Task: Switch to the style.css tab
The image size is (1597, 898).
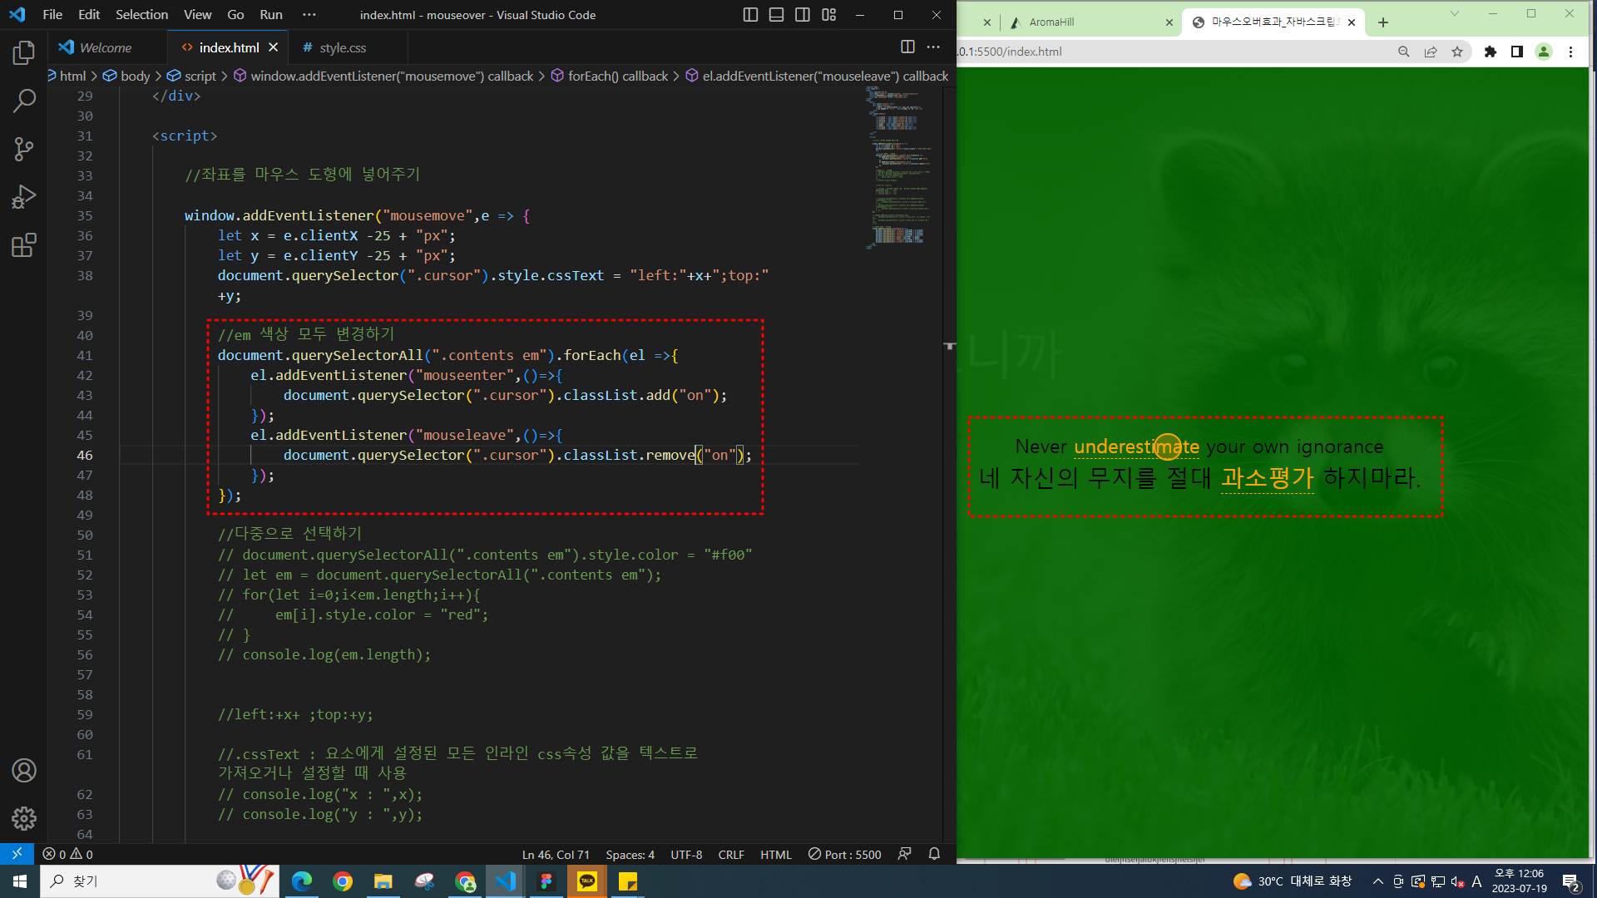Action: point(342,48)
